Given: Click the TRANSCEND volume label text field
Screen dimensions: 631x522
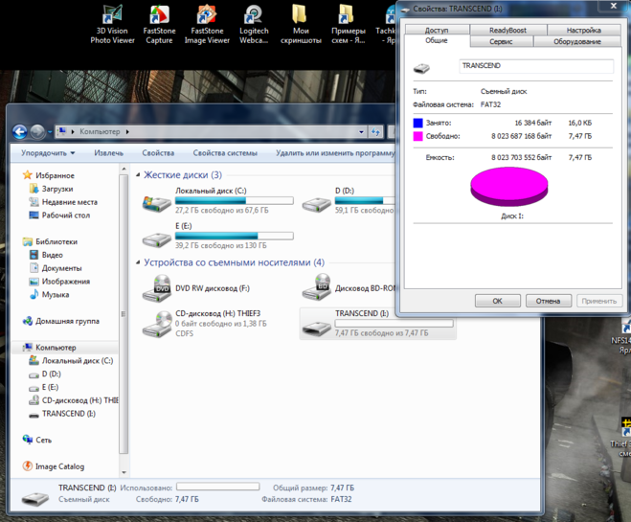Looking at the screenshot, I should [535, 66].
